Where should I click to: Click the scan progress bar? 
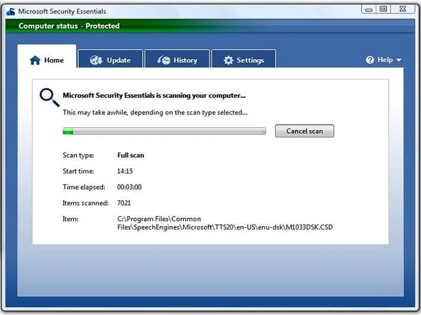pos(164,131)
